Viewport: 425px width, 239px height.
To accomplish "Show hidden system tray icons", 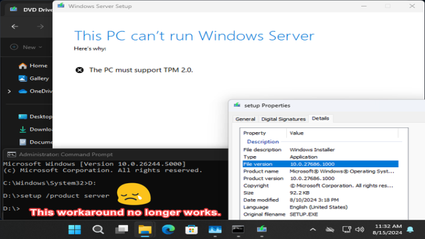I will [313, 230].
